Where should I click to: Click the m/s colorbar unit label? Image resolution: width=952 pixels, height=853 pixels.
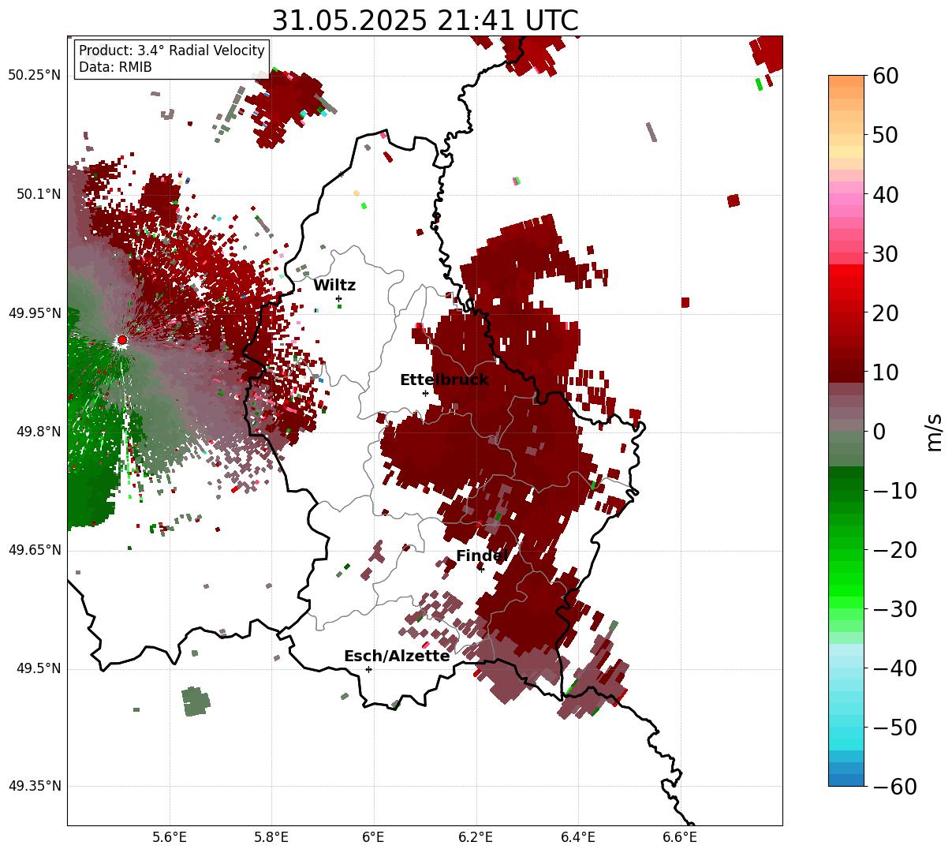[x=935, y=432]
